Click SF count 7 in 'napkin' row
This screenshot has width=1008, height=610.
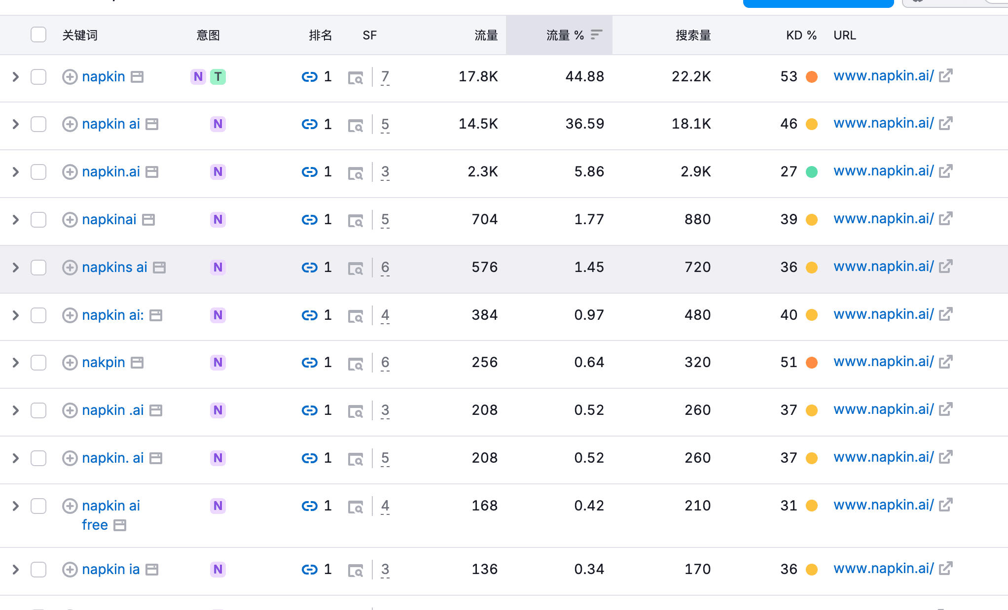click(385, 77)
